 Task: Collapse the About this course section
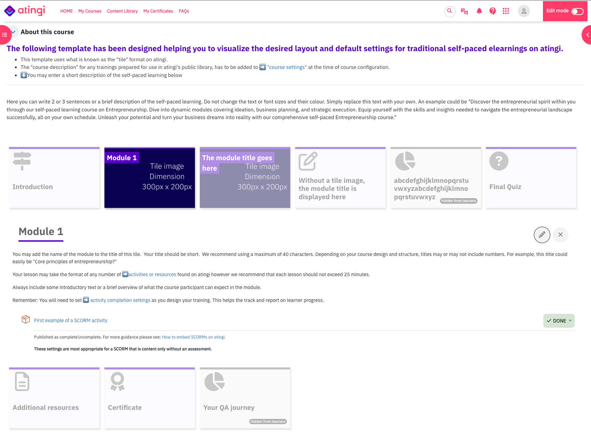tap(14, 32)
